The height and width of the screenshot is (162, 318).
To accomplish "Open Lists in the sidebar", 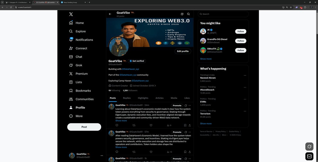I will tap(75, 82).
